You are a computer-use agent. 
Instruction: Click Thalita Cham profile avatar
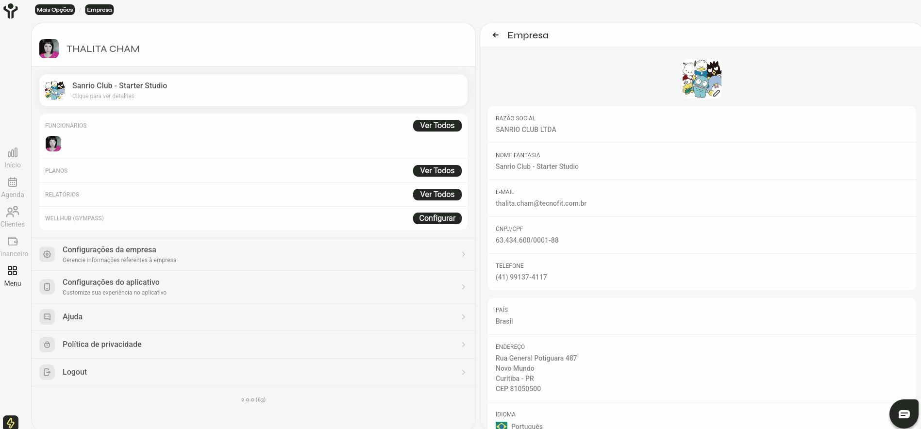click(x=49, y=49)
